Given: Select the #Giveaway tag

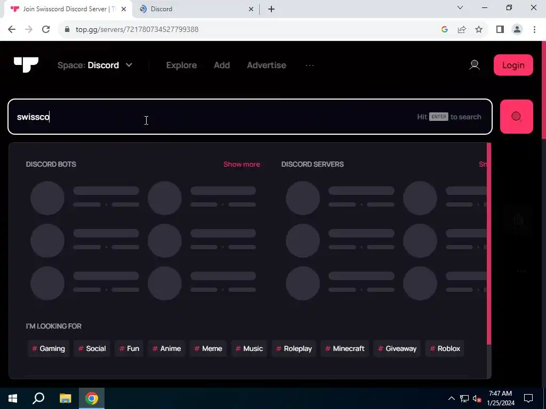Looking at the screenshot, I should coord(397,348).
